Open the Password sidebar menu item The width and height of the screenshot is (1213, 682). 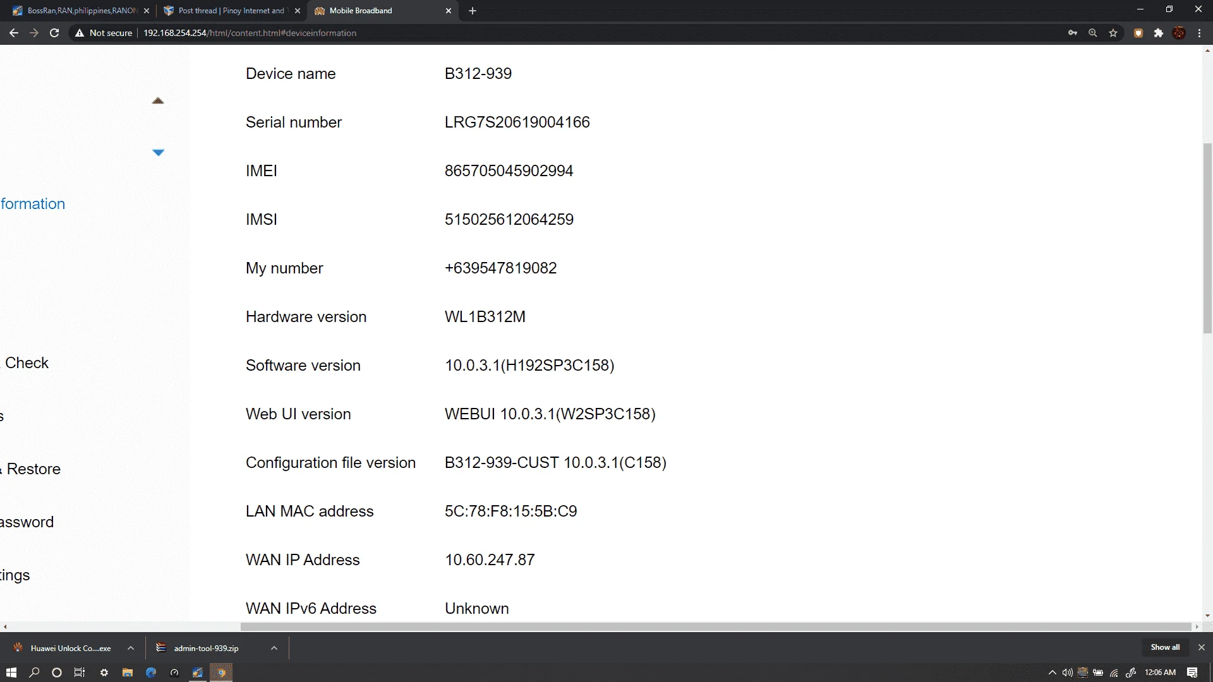click(27, 522)
